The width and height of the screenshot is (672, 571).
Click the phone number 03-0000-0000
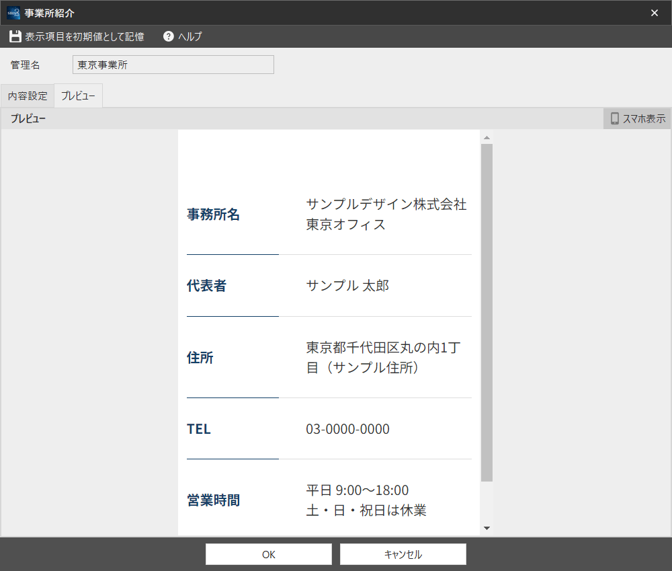point(347,429)
